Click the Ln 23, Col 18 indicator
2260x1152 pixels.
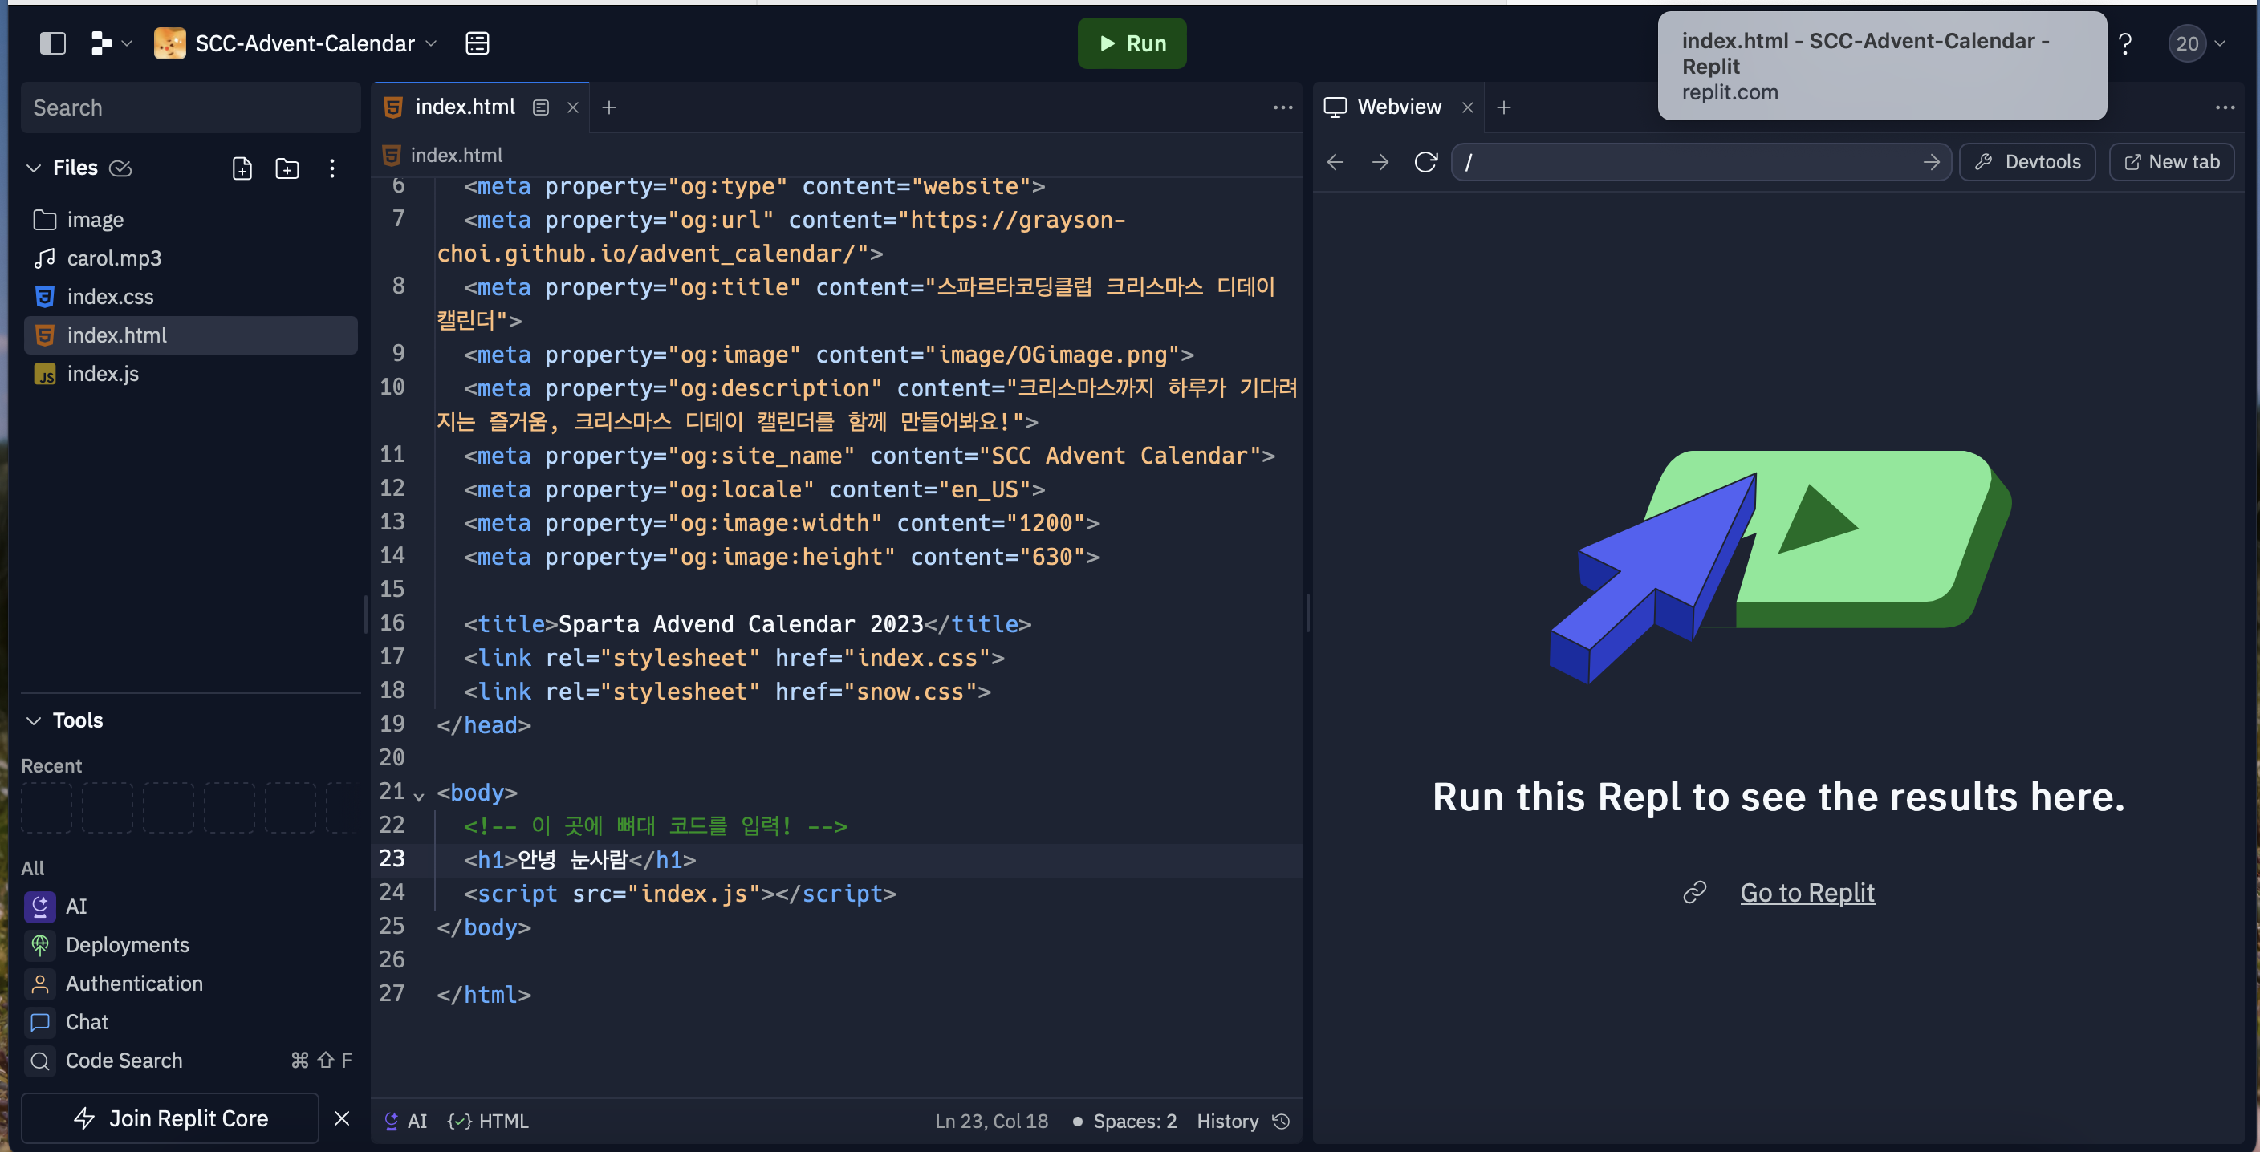991,1121
